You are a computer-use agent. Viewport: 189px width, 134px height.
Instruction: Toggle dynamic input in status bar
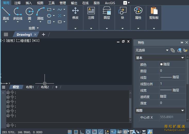click(x=113, y=132)
